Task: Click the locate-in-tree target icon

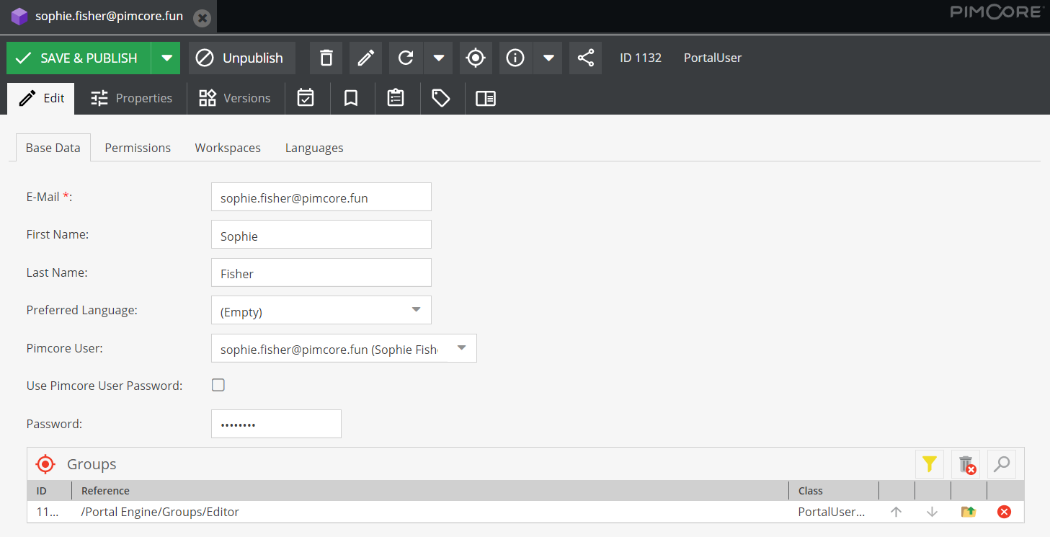Action: [x=476, y=58]
